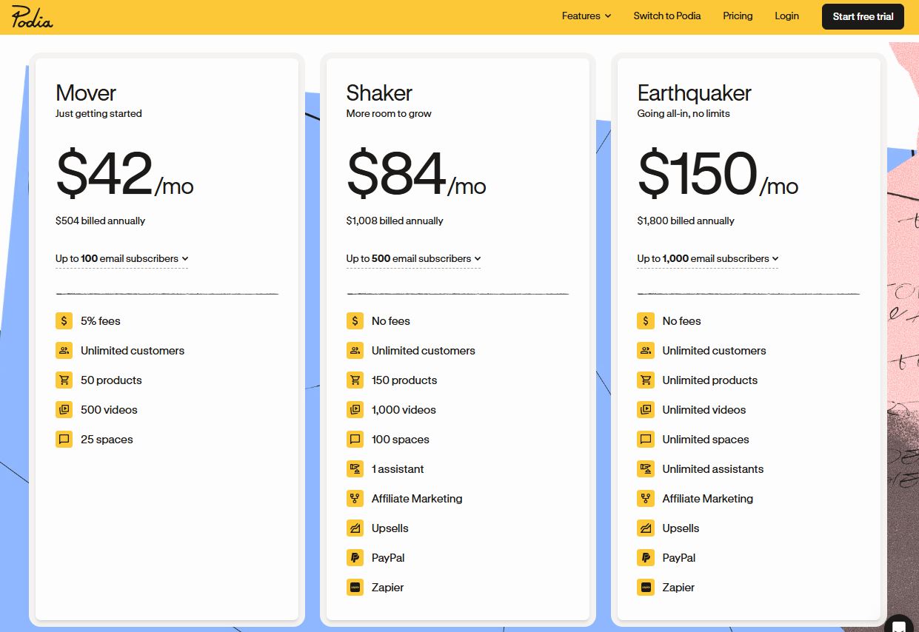This screenshot has height=632, width=919.
Task: Click the dollar icon beside 5% fees
Action: [x=64, y=321]
